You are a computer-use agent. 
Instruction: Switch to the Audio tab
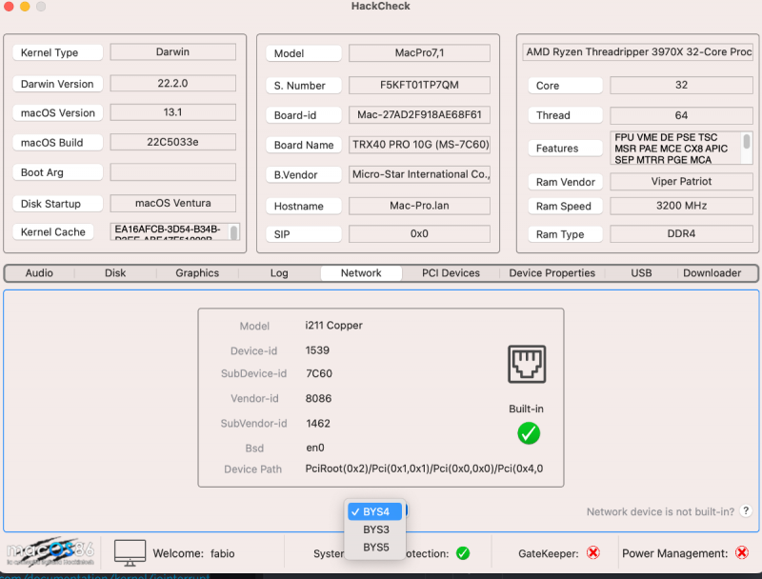[x=39, y=273]
